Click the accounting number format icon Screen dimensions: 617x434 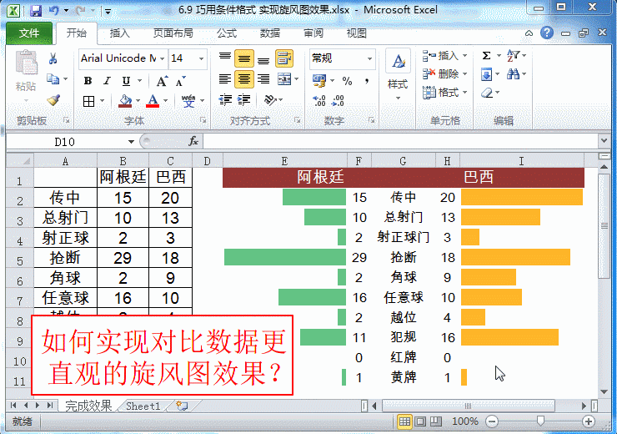point(319,81)
